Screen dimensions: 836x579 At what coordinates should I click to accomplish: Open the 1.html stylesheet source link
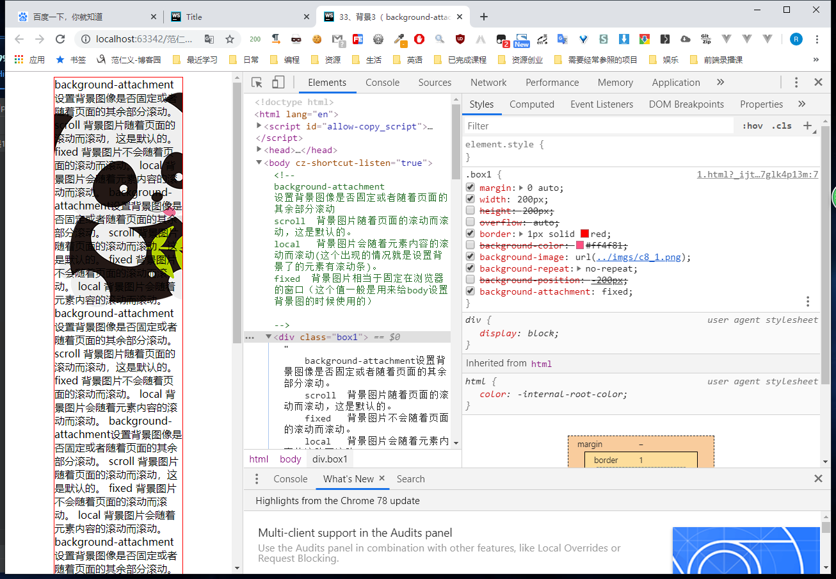click(x=757, y=174)
